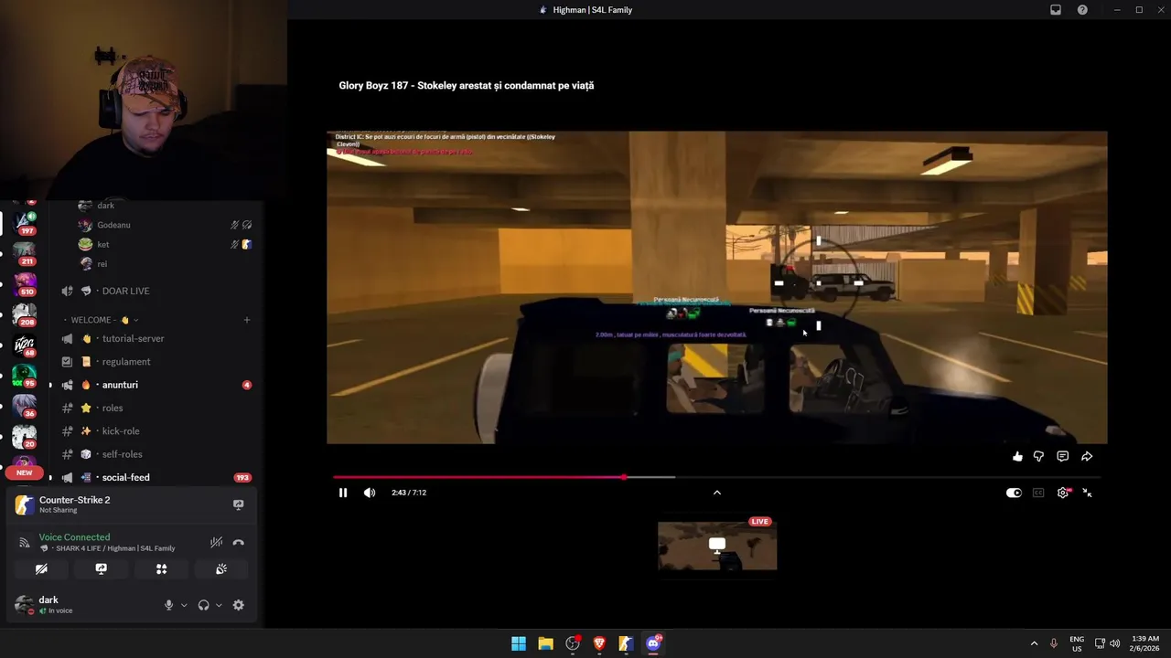Click ENG US language indicator
The width and height of the screenshot is (1171, 658).
pyautogui.click(x=1077, y=643)
